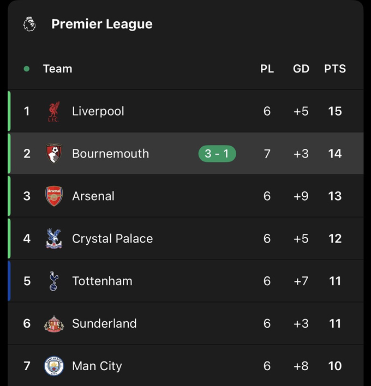Click the Tottenham cockerel badge

[x=53, y=281]
